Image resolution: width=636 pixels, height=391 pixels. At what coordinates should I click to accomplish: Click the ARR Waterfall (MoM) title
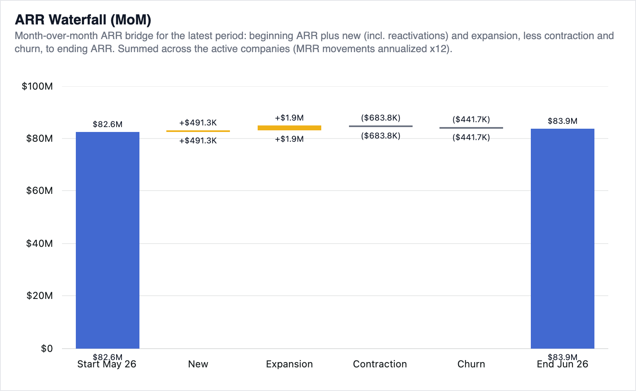click(83, 19)
